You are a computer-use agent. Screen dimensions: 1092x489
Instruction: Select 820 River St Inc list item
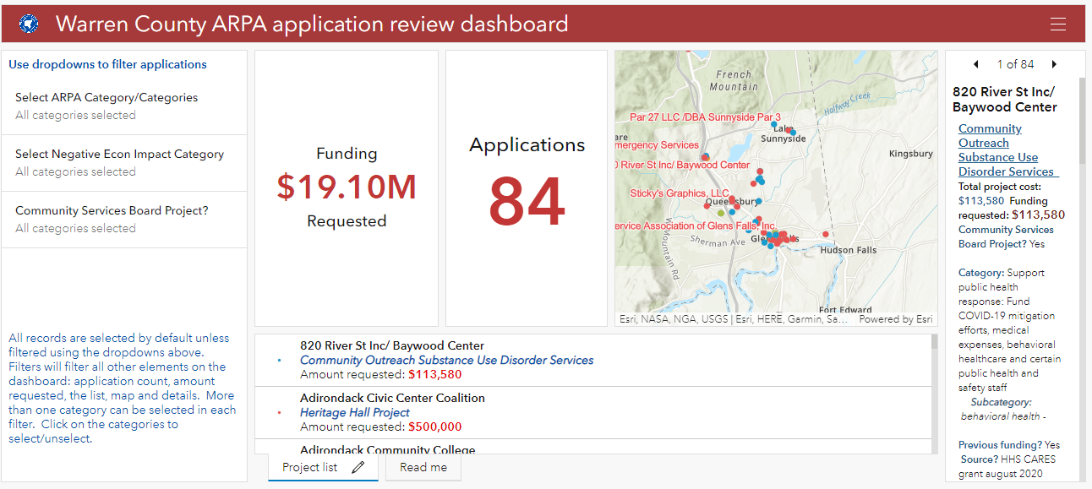point(595,360)
